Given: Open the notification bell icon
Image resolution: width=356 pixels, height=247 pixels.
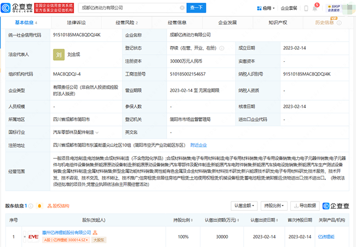Looking at the screenshot, I should 314,8.
